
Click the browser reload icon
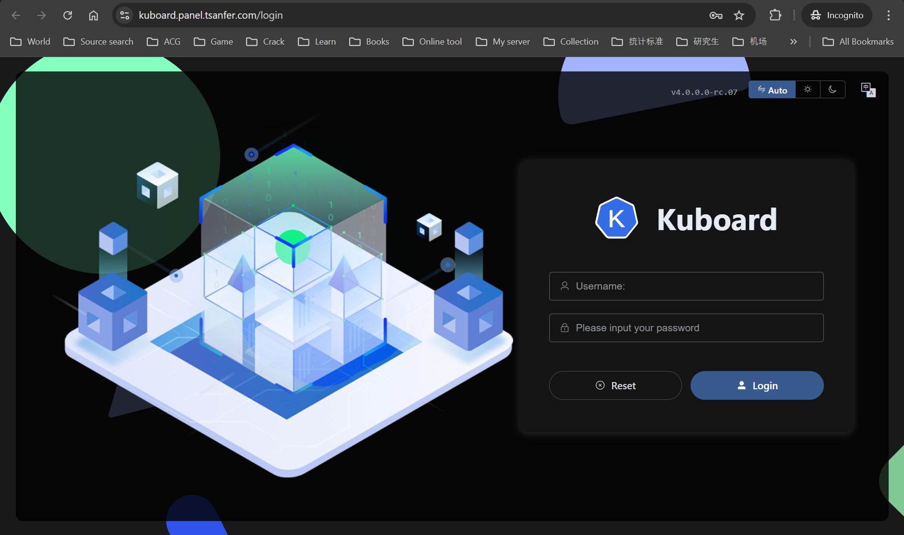click(68, 15)
